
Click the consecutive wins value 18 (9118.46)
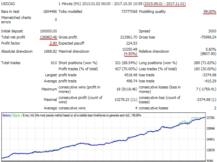coord(127,89)
